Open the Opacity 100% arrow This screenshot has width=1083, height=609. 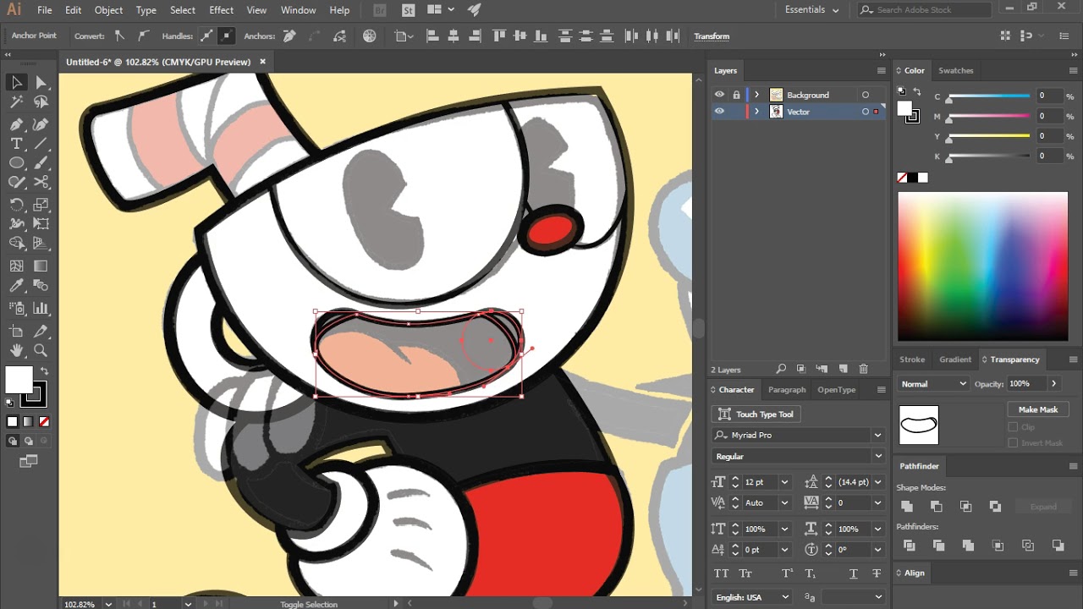click(x=1053, y=384)
